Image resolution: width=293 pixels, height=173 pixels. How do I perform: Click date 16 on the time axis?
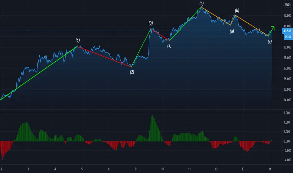click(270, 169)
